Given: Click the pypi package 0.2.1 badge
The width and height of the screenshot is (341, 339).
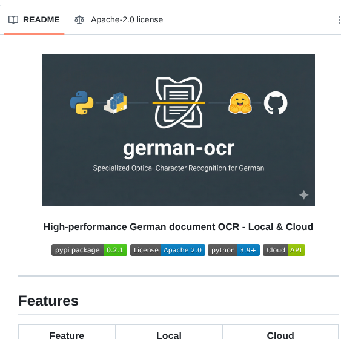Looking at the screenshot, I should pos(89,250).
